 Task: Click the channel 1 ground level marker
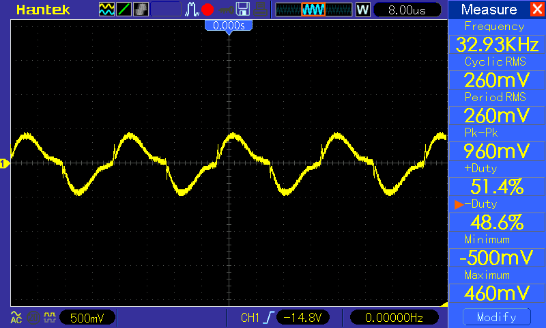tap(4, 163)
